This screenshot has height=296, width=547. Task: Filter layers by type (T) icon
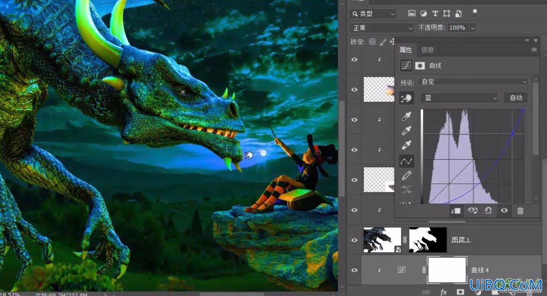pos(435,14)
